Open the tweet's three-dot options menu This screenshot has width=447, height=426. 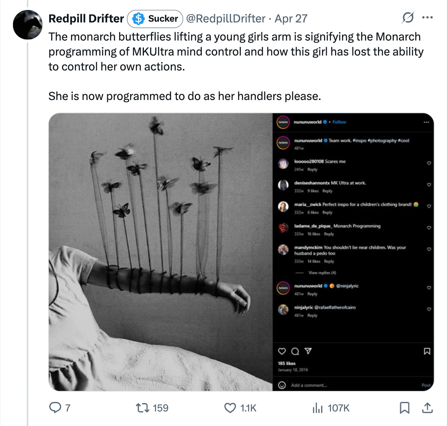pyautogui.click(x=427, y=17)
